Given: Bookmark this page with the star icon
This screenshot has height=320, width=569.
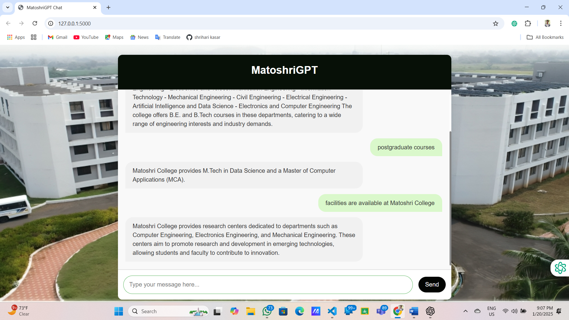Looking at the screenshot, I should point(496,23).
